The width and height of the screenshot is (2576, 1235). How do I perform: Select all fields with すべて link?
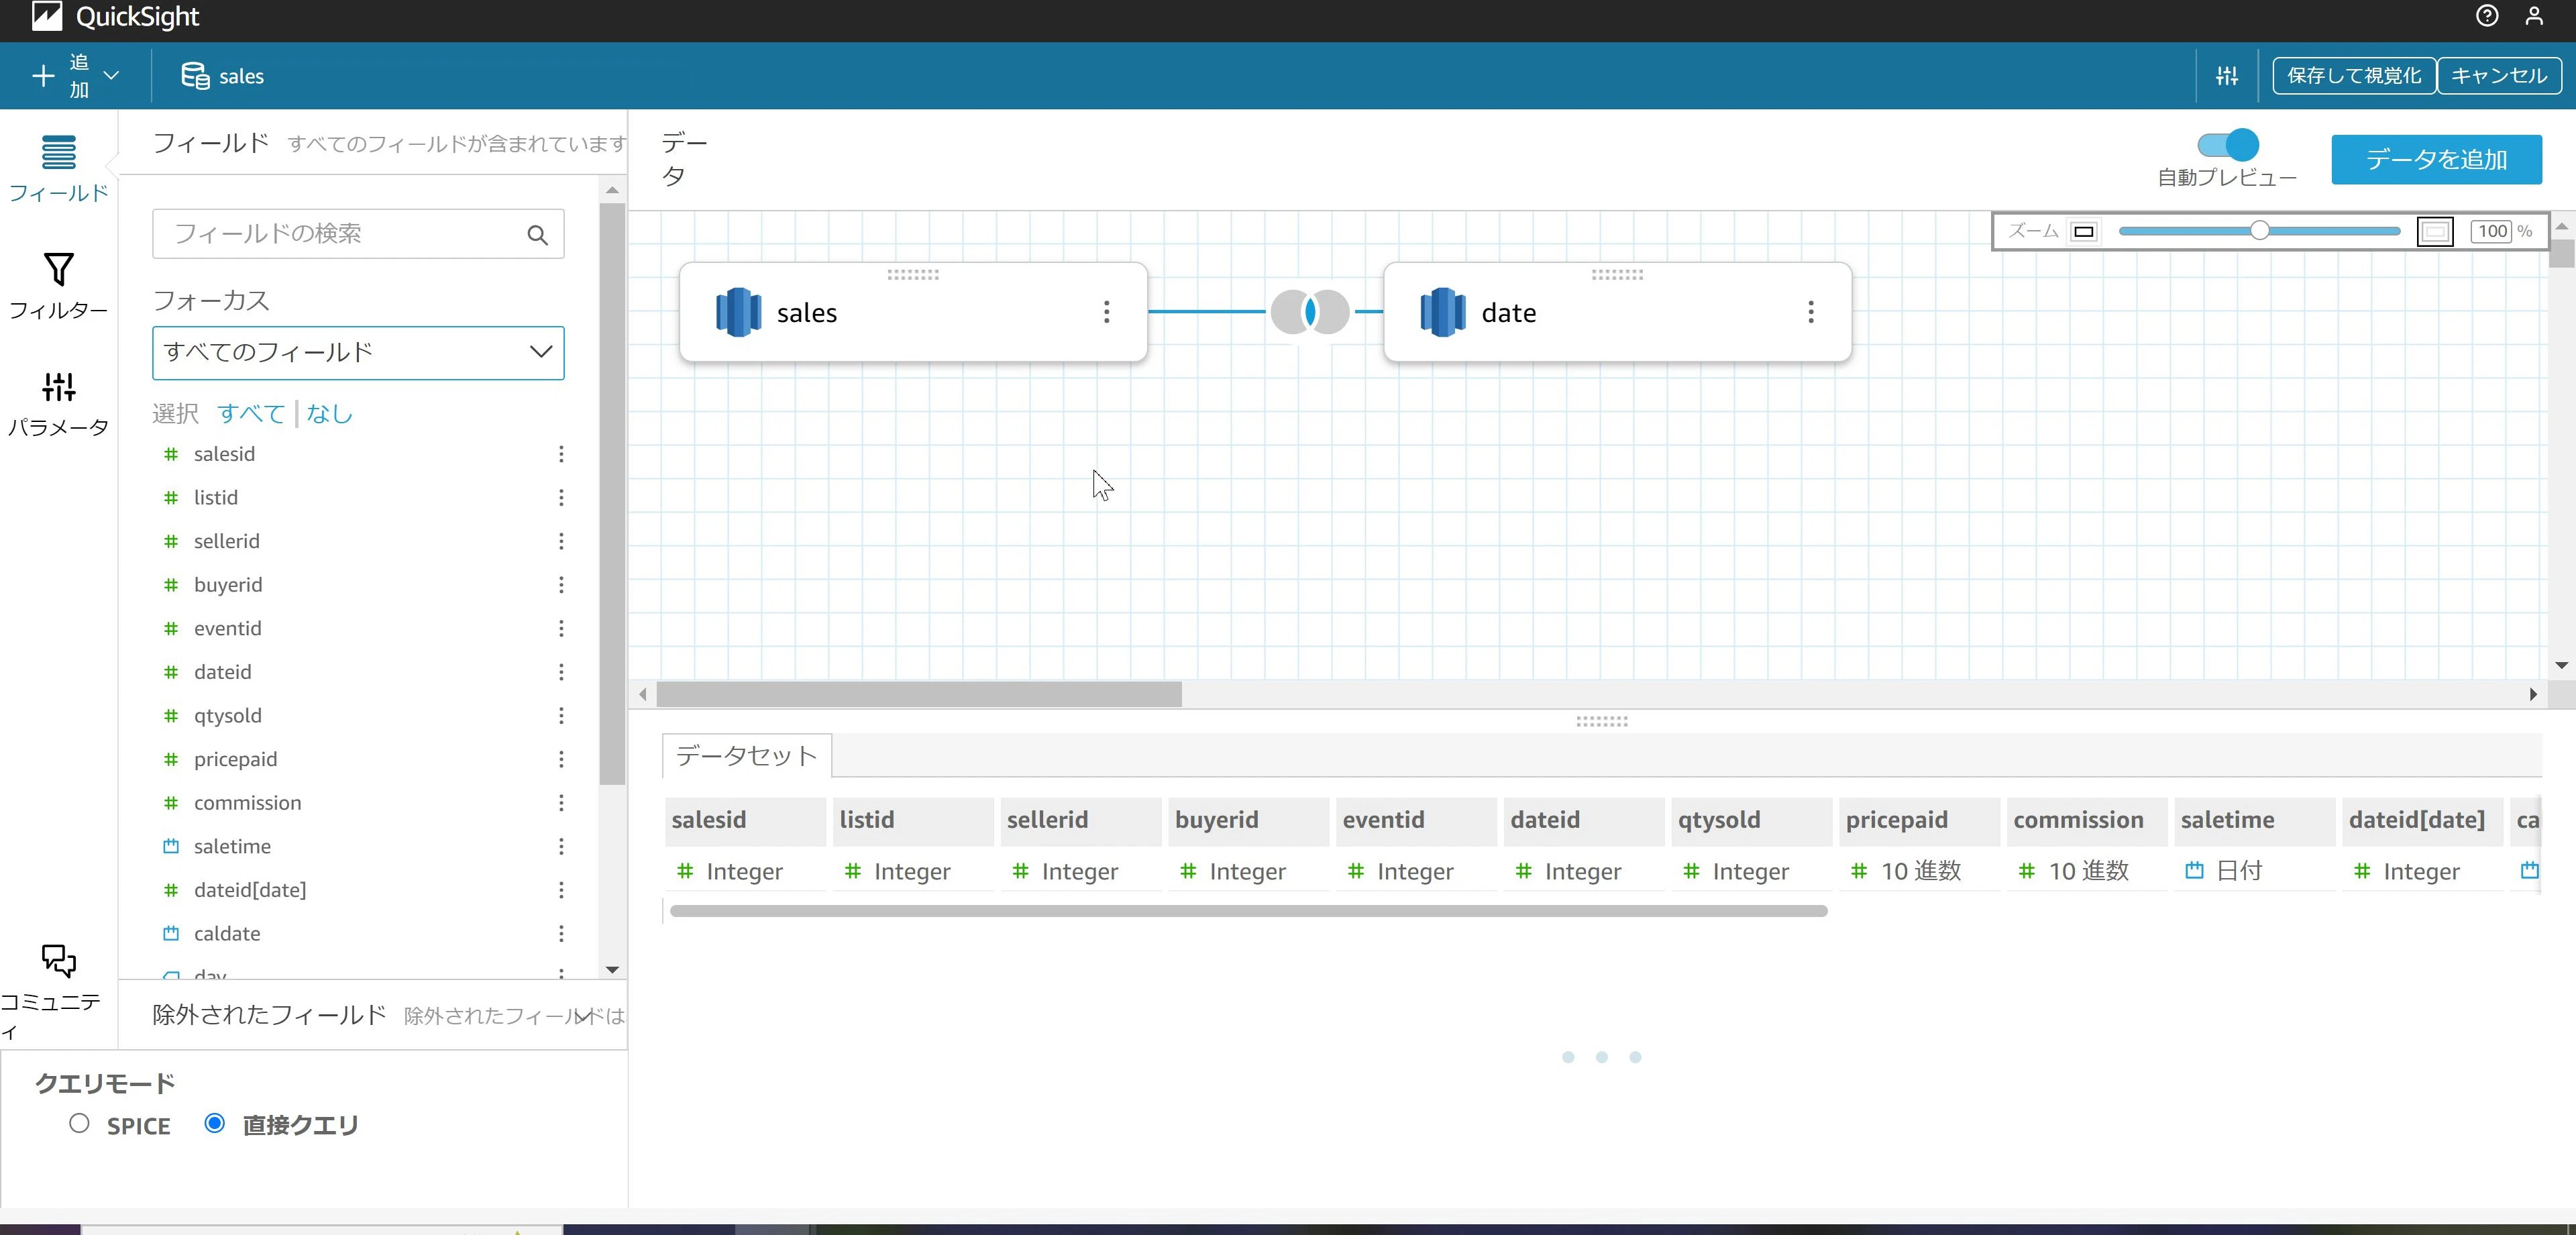pos(251,413)
